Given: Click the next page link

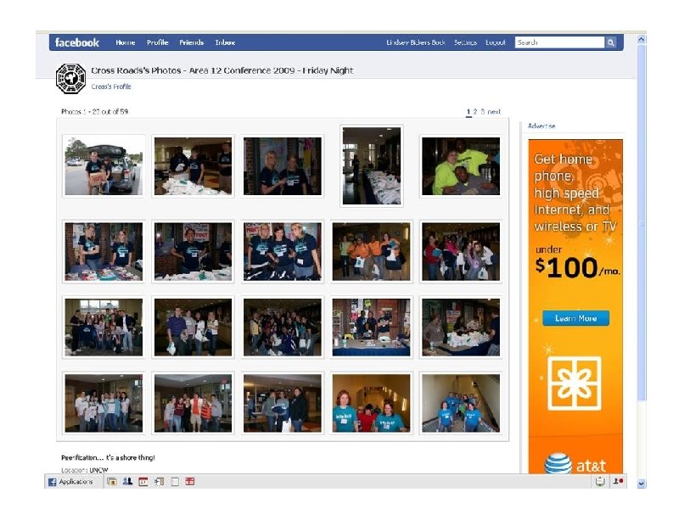Looking at the screenshot, I should 494,112.
